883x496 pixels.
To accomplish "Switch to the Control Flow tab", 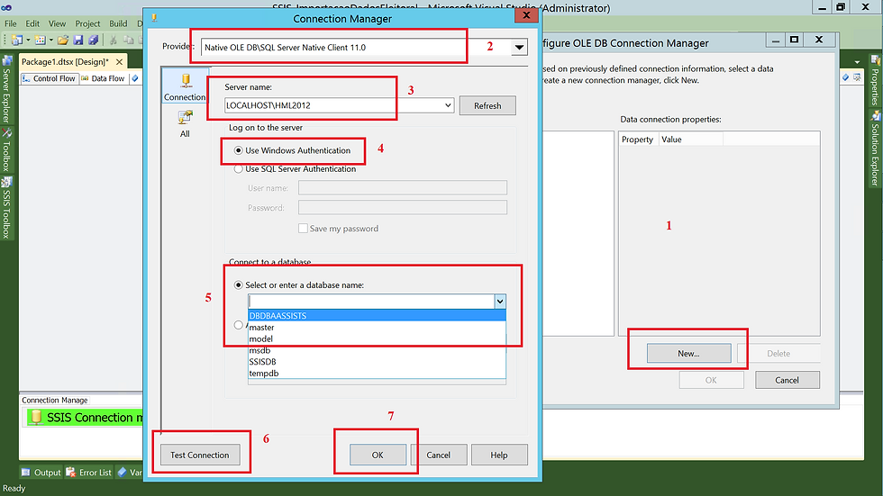I will pos(49,78).
